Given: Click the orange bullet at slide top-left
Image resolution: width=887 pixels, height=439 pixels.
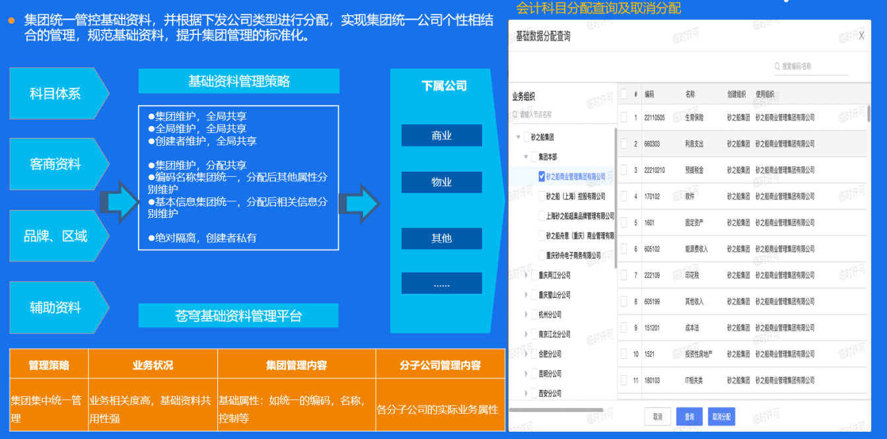Looking at the screenshot, I should (x=11, y=20).
